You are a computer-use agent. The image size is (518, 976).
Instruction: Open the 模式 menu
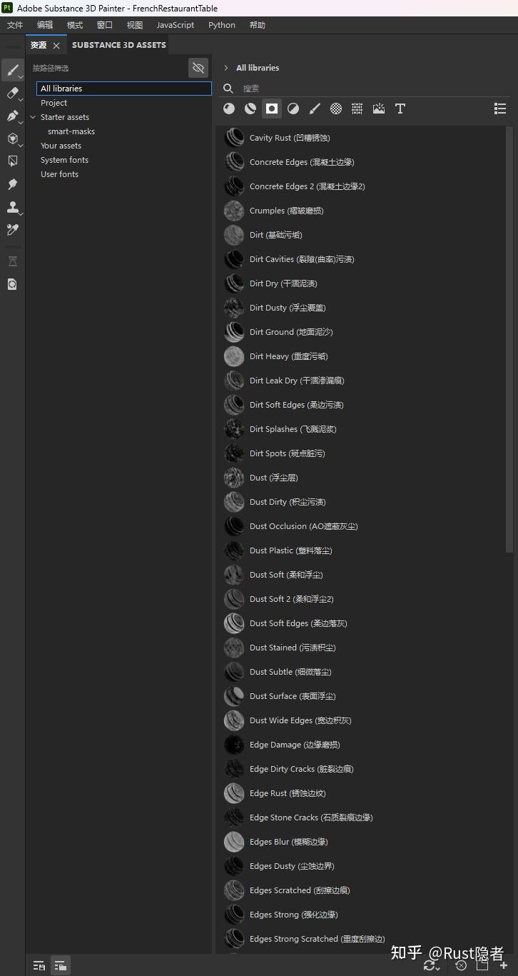coord(75,25)
